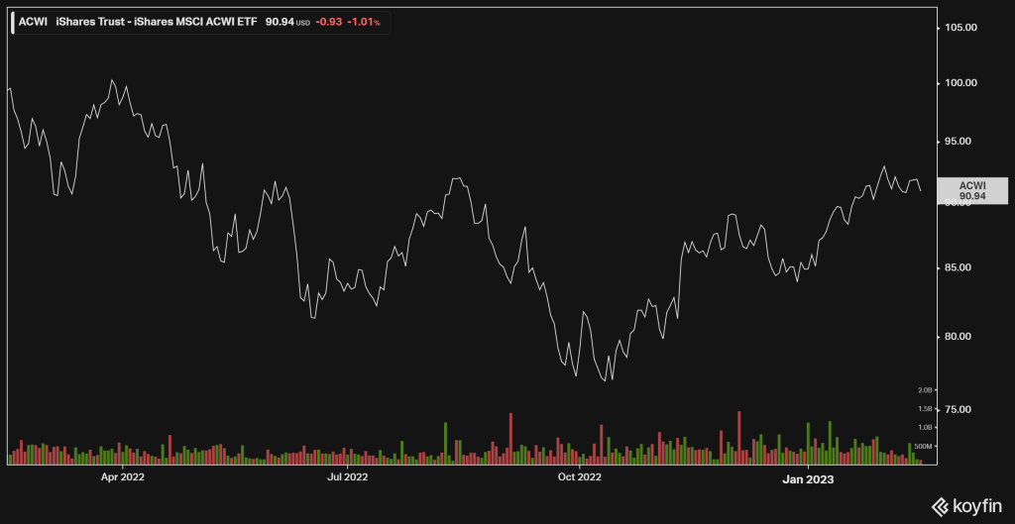Select the Jul 2022 date label
The width and height of the screenshot is (1015, 524).
[348, 478]
